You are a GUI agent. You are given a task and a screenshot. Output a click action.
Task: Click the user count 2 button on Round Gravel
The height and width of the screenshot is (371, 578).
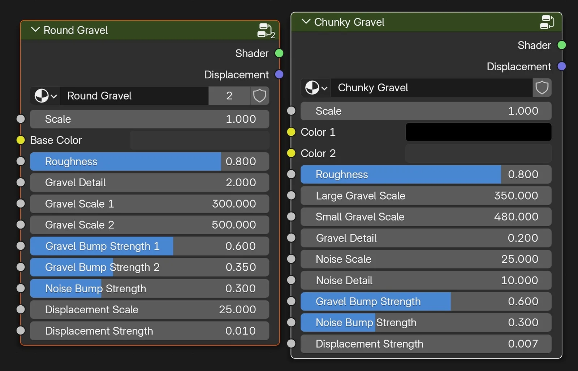tap(229, 96)
